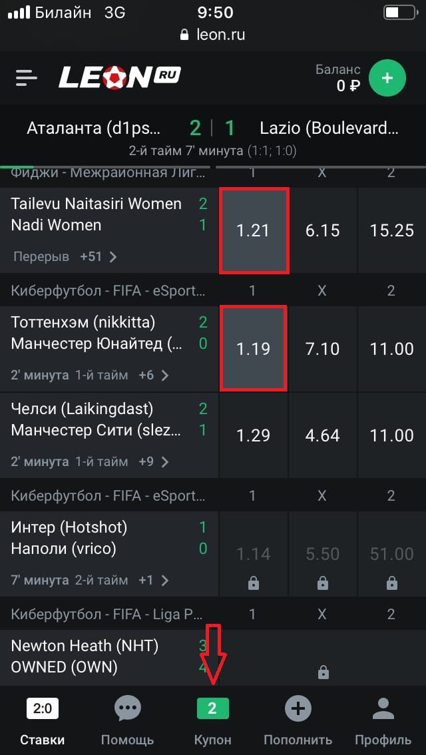
Task: Toggle the 1.21 odds for Tailevu Naitasiri
Action: tap(254, 230)
